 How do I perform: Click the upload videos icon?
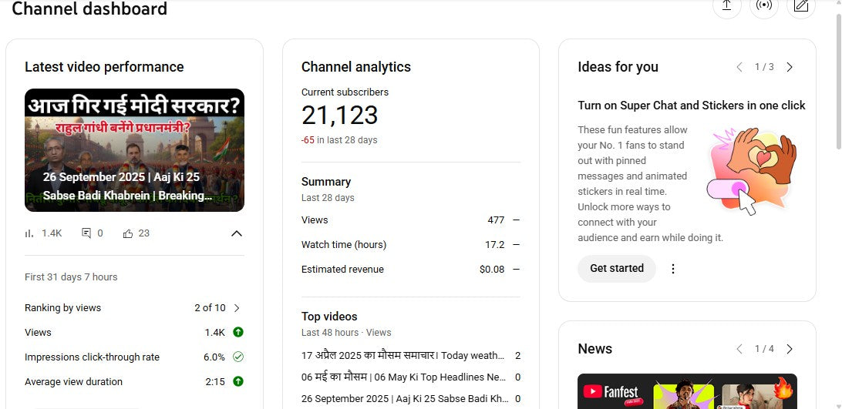[726, 6]
